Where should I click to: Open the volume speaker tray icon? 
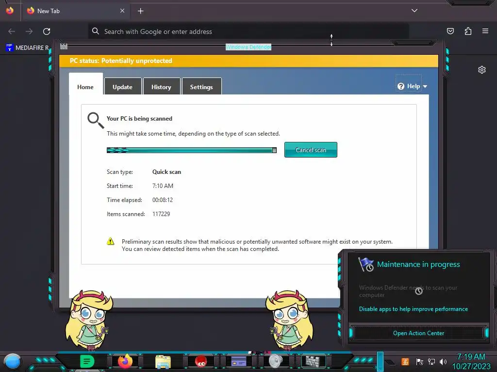(443, 361)
